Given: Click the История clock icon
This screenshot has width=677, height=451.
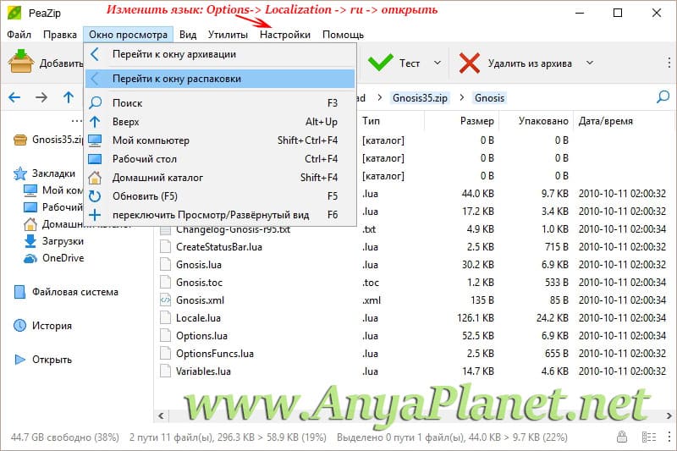Looking at the screenshot, I should 19,326.
